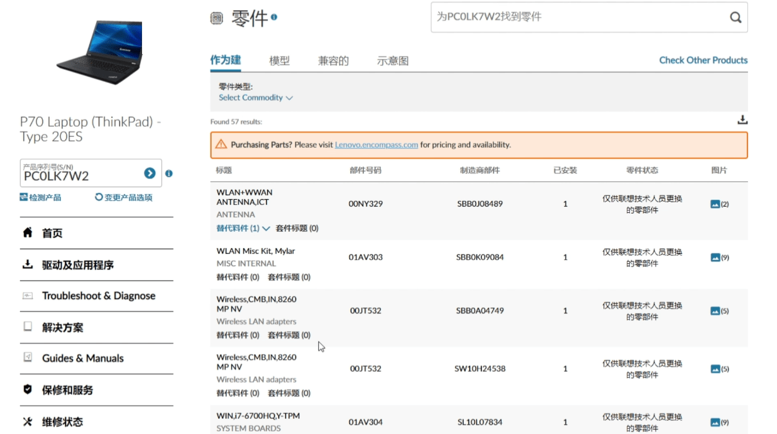Click part number 01AV304

366,423
